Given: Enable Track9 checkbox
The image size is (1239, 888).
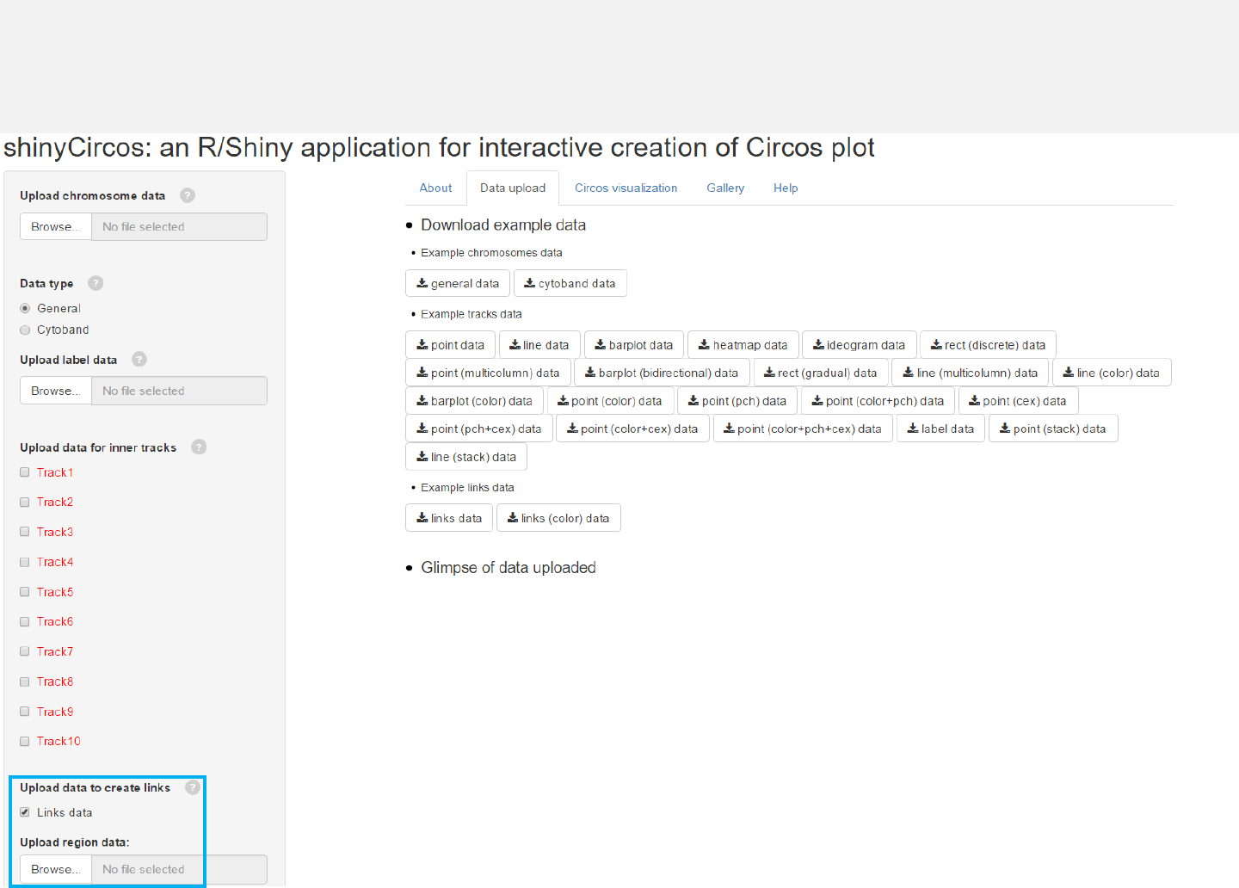Looking at the screenshot, I should click(x=25, y=712).
